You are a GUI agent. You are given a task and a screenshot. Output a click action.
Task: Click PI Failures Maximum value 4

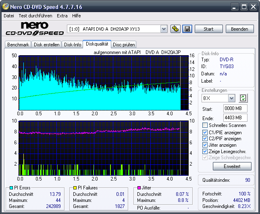(x=123, y=200)
